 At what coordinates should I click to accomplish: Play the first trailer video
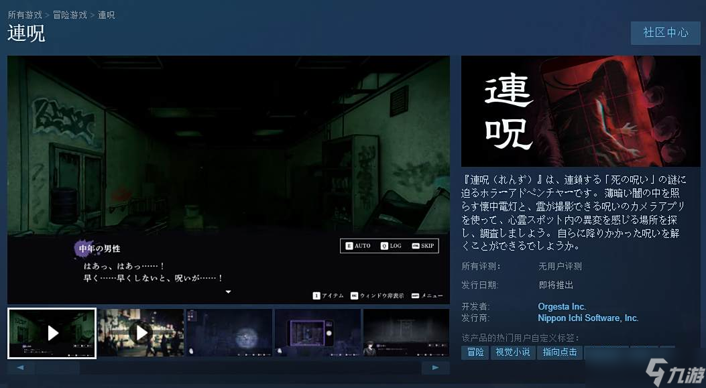[x=51, y=333]
